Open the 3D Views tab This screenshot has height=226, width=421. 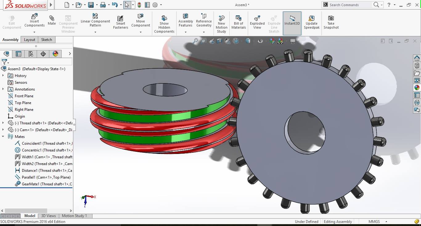(48, 216)
